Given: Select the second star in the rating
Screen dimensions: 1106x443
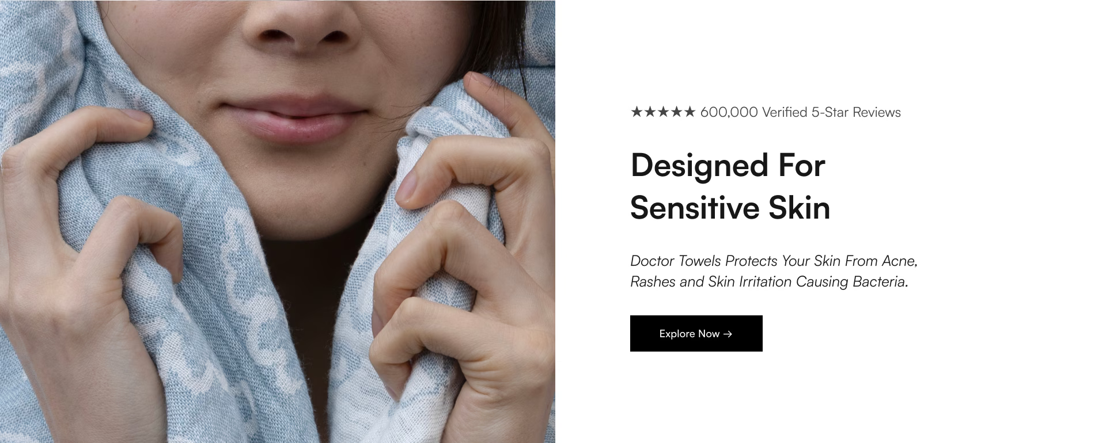Looking at the screenshot, I should coord(650,112).
